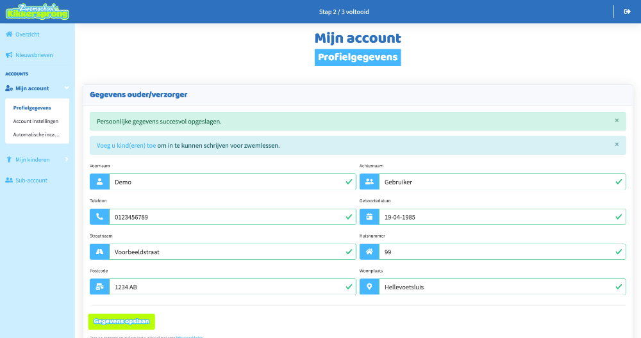Close the blue add-children notice
The height and width of the screenshot is (338, 641).
(x=617, y=145)
